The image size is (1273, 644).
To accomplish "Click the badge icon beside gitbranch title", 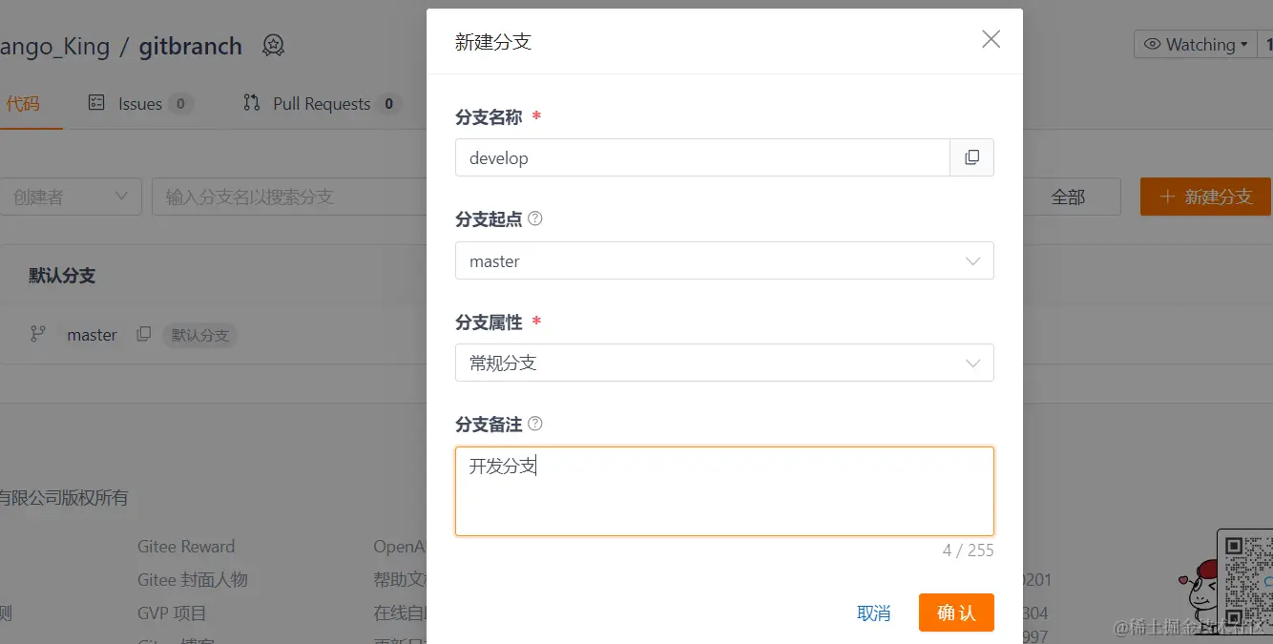I will pyautogui.click(x=274, y=46).
